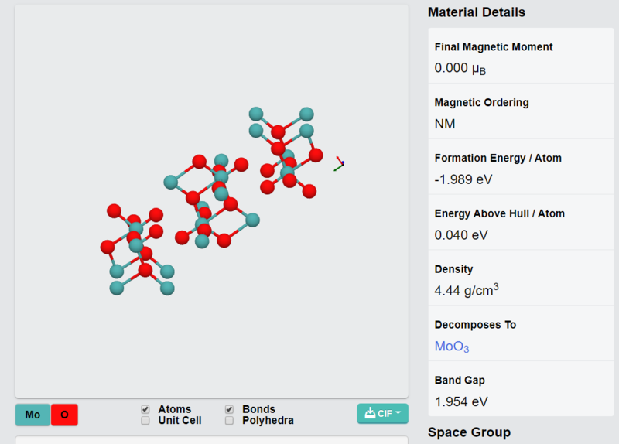Click the red O element swatch

(64, 415)
